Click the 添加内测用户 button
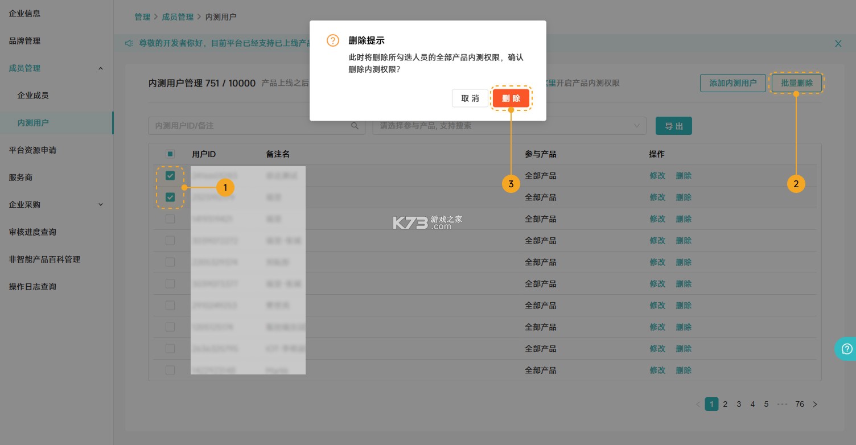 click(x=733, y=83)
